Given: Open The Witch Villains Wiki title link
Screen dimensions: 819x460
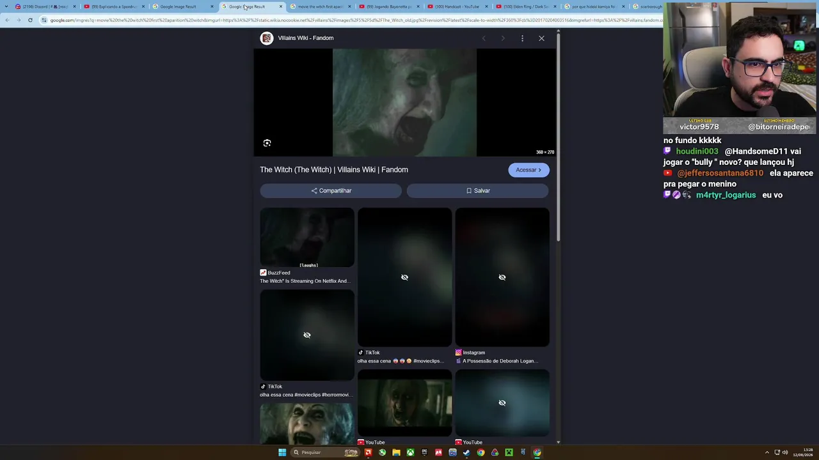Looking at the screenshot, I should coord(334,170).
